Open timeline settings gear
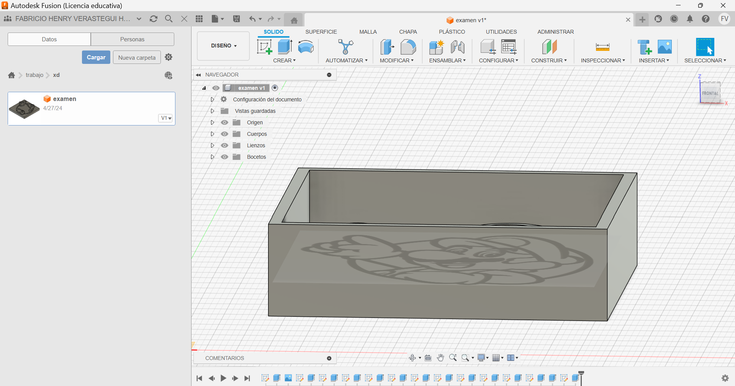735x386 pixels. (x=725, y=378)
